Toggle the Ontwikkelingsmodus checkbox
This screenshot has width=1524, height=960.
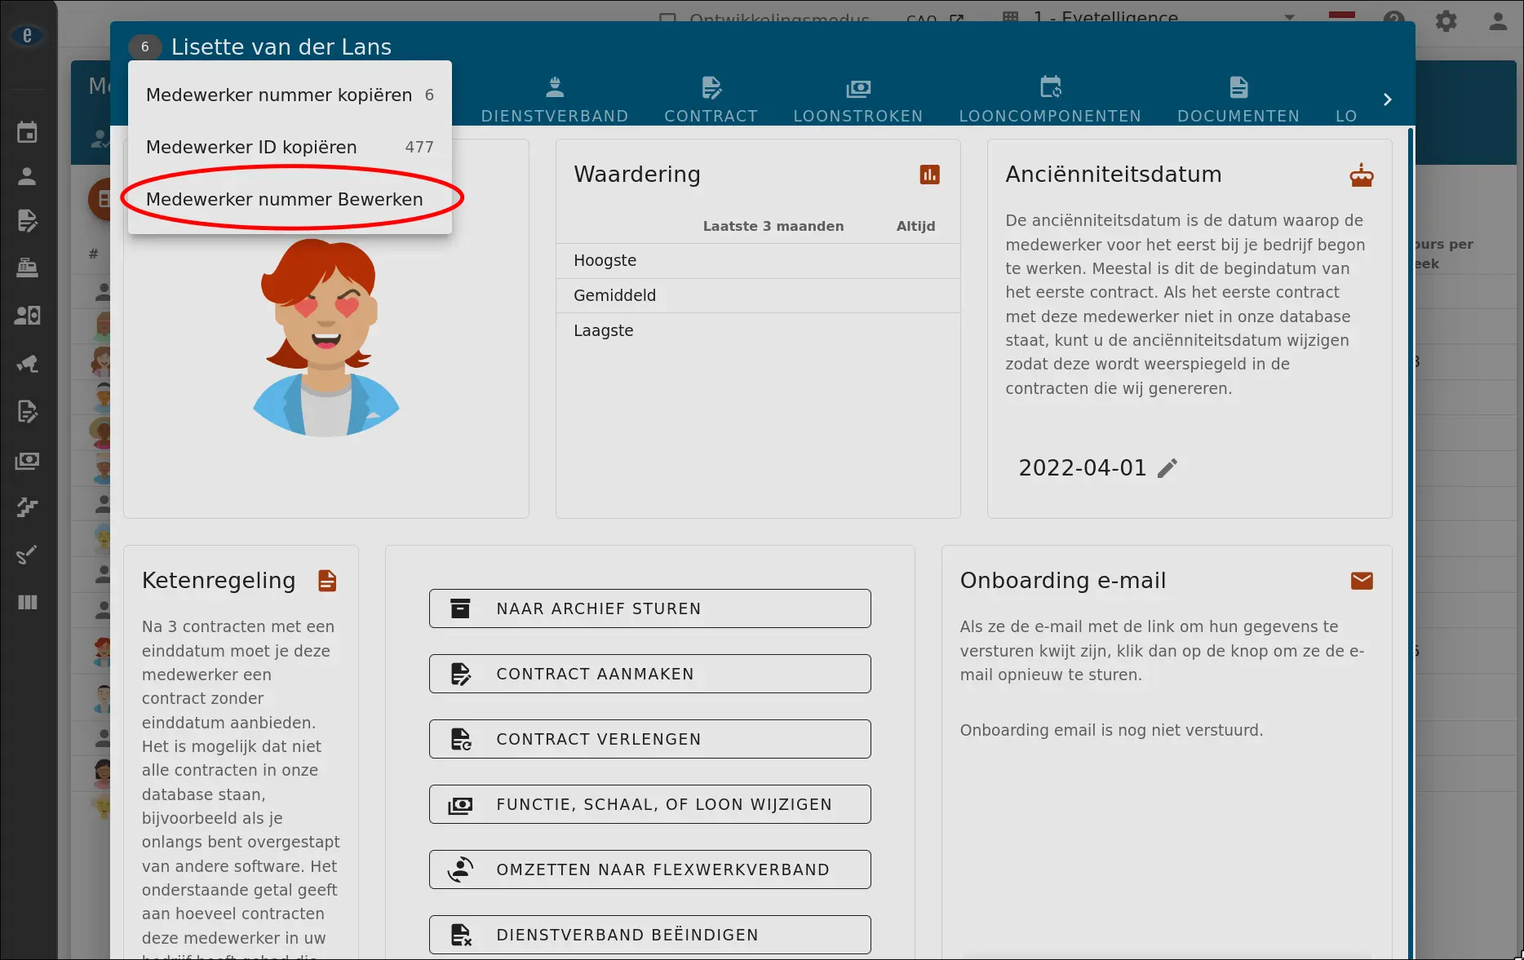pyautogui.click(x=667, y=20)
